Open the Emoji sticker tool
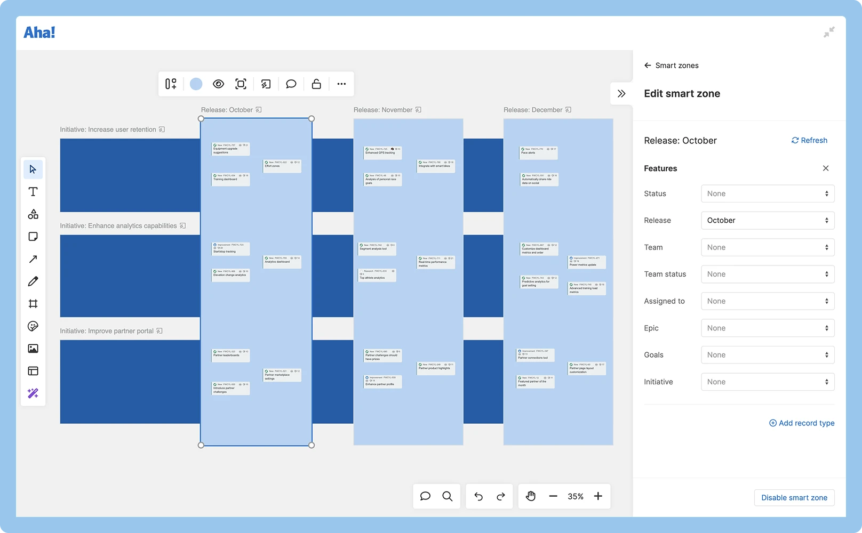This screenshot has height=533, width=862. [33, 326]
